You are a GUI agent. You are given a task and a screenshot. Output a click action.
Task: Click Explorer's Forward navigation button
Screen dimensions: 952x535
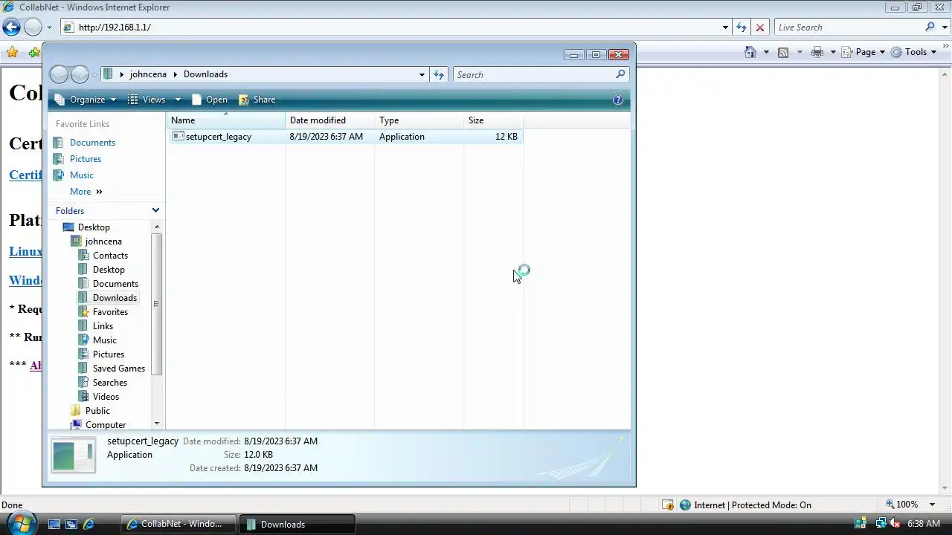click(80, 74)
